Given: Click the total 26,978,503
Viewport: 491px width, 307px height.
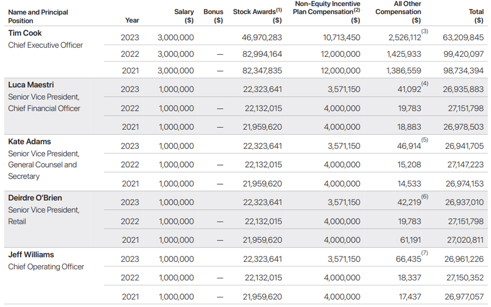Looking at the screenshot, I should point(463,127).
